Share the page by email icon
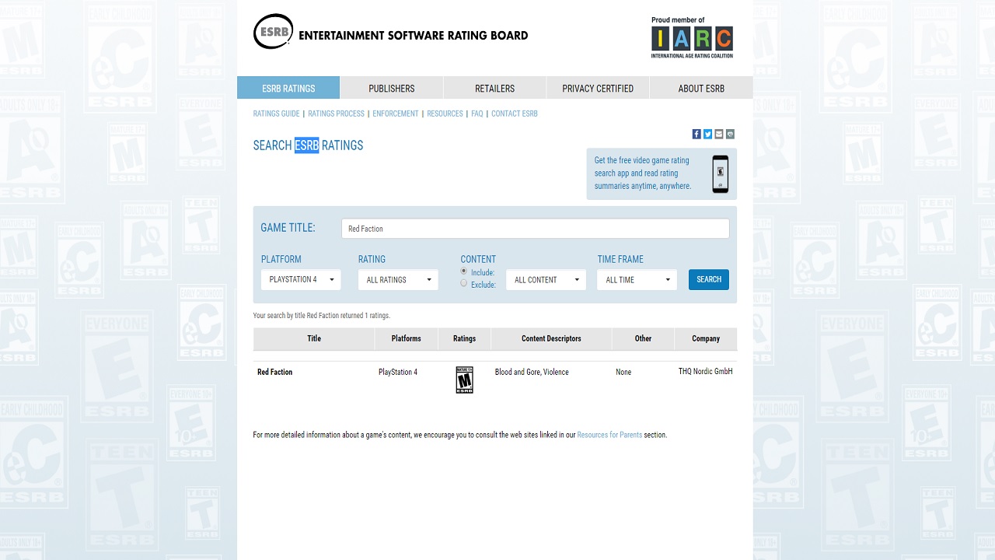The width and height of the screenshot is (995, 560). click(x=719, y=134)
